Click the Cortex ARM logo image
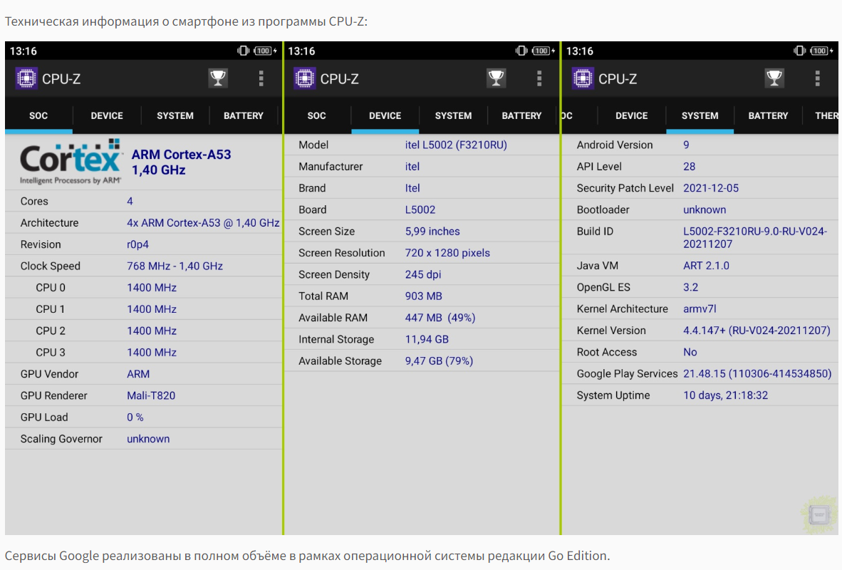Viewport: 842px width, 570px height. (x=71, y=162)
